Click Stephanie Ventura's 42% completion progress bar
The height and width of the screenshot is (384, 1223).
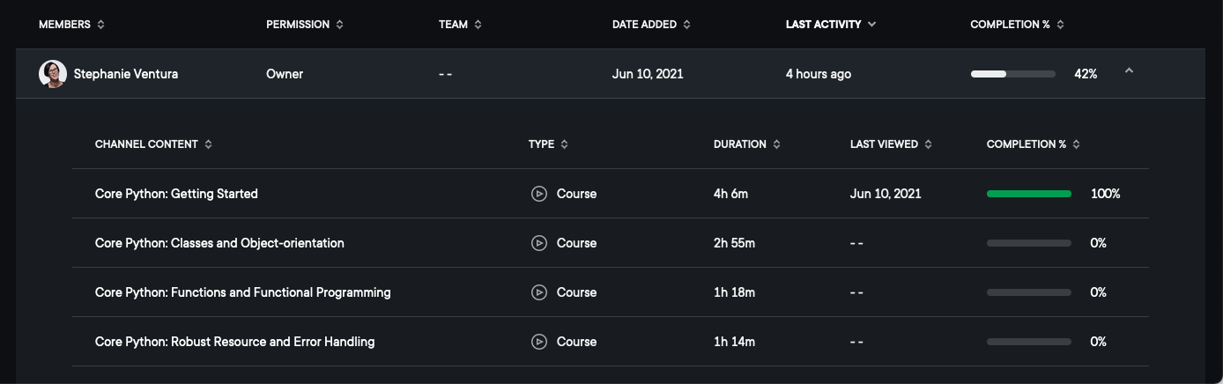[1012, 74]
